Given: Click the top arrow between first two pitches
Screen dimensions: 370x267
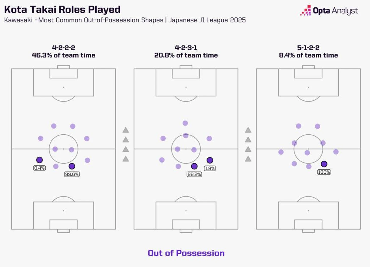Looking at the screenshot, I should [x=126, y=130].
